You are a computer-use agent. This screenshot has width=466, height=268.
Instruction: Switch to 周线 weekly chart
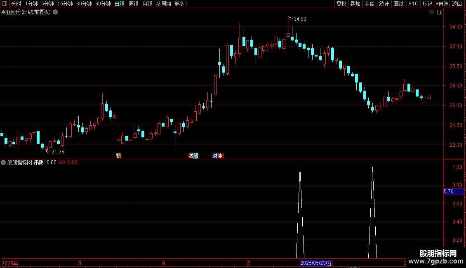tap(134, 4)
